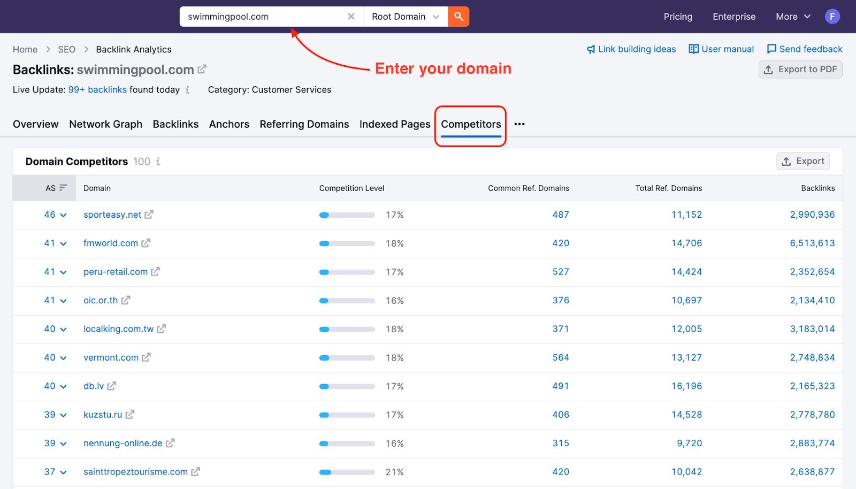
Task: Open the Pricing page
Action: click(677, 16)
